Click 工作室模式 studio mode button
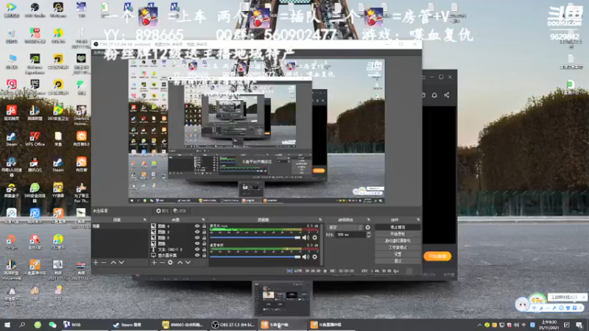Viewport: 589px width, 331px height. tap(398, 247)
